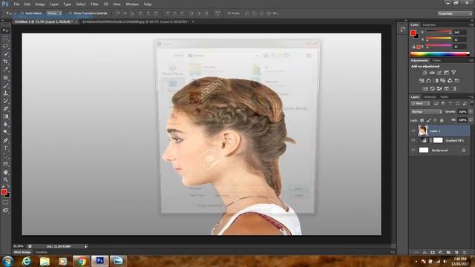Open the Essentials workspace dropdown
The height and width of the screenshot is (267, 475).
[455, 13]
